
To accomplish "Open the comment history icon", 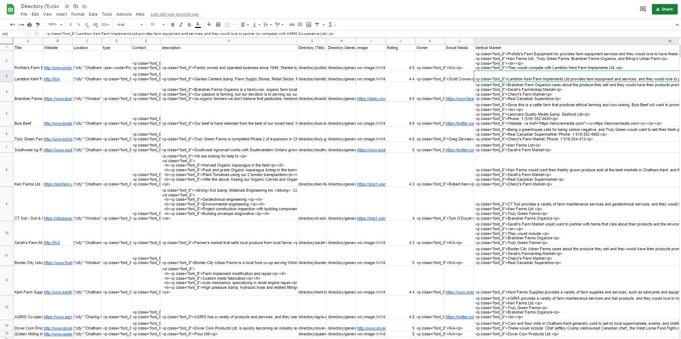I will [643, 9].
